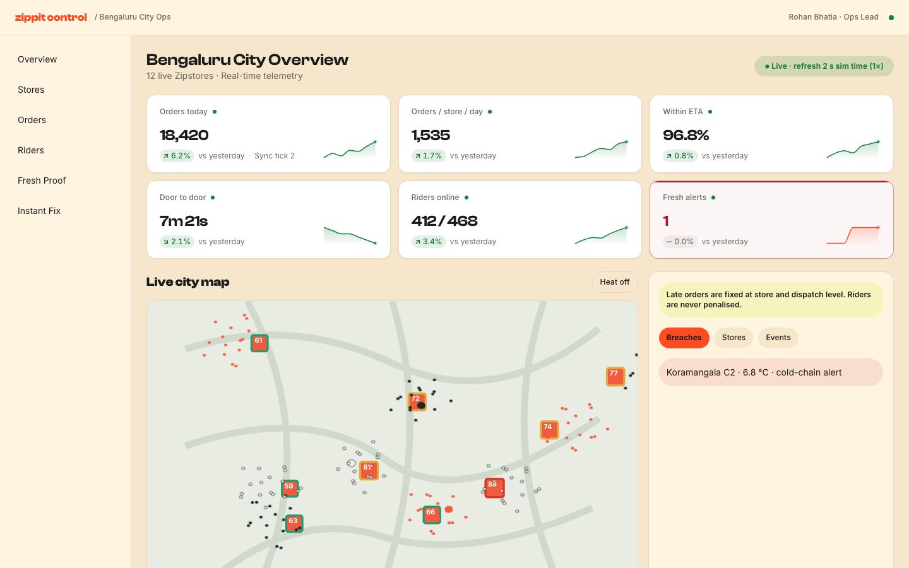Open the Riders online 412 / 468 card
909x568 pixels.
point(520,220)
